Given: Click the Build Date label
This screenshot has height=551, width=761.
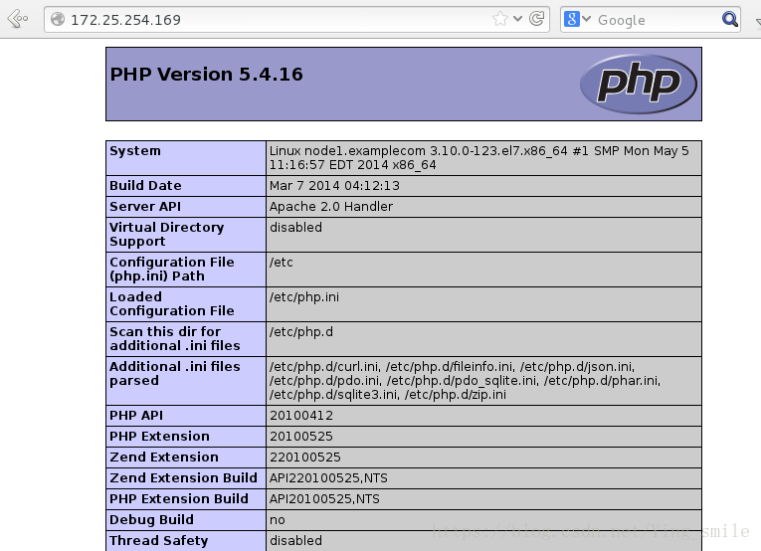Looking at the screenshot, I should (145, 186).
